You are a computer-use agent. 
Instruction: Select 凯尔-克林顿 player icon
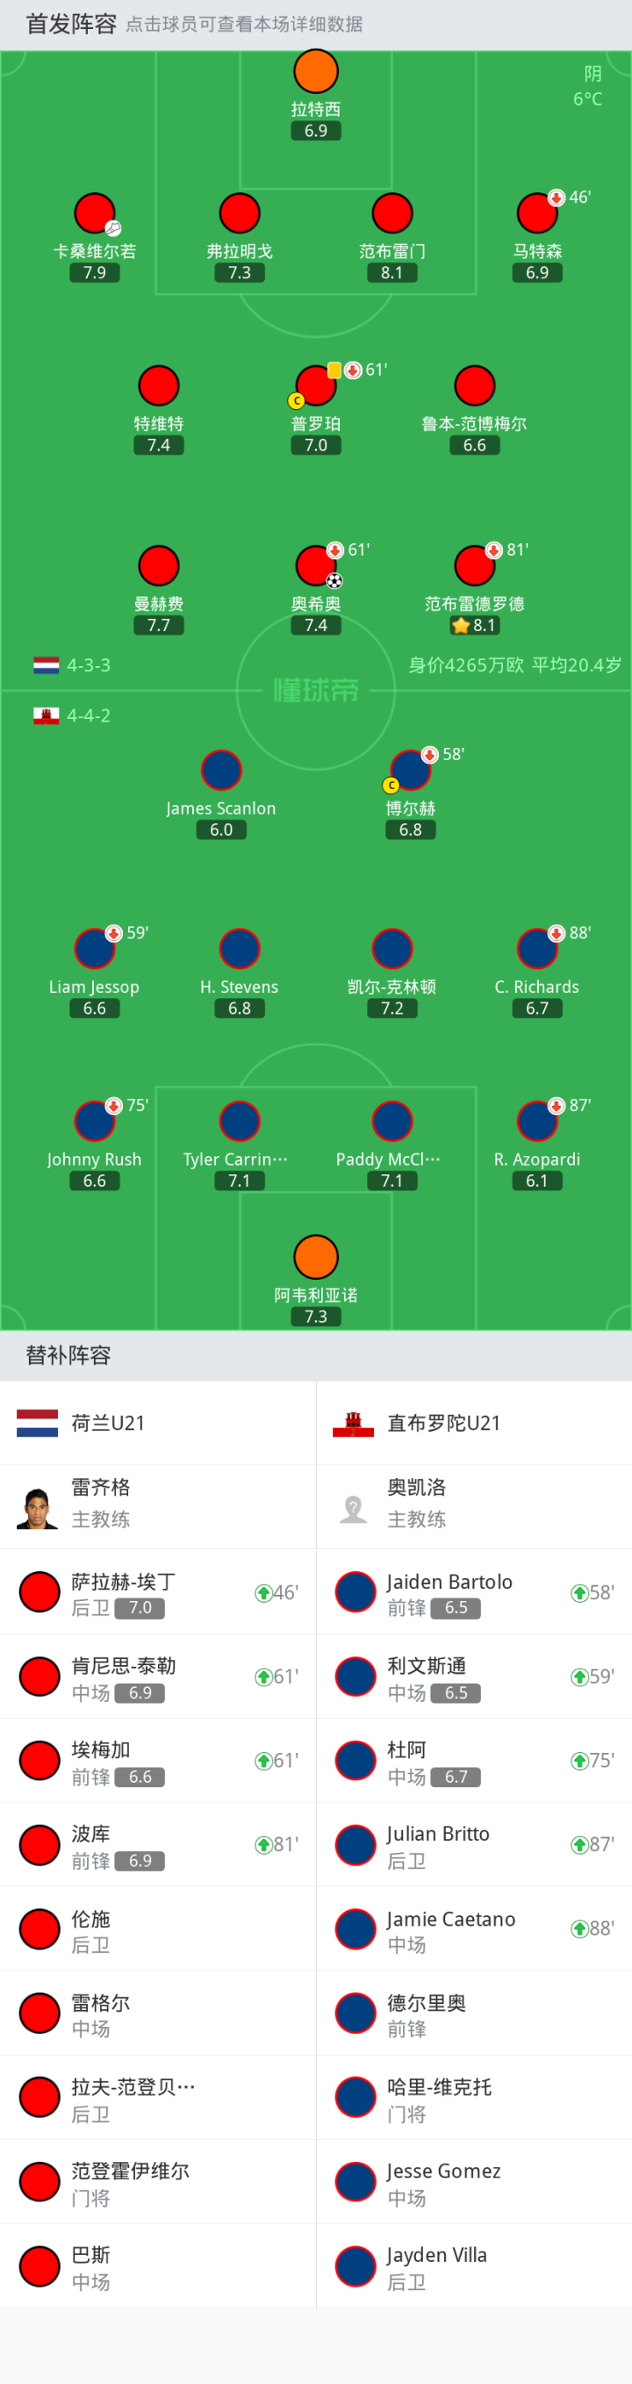pos(391,949)
